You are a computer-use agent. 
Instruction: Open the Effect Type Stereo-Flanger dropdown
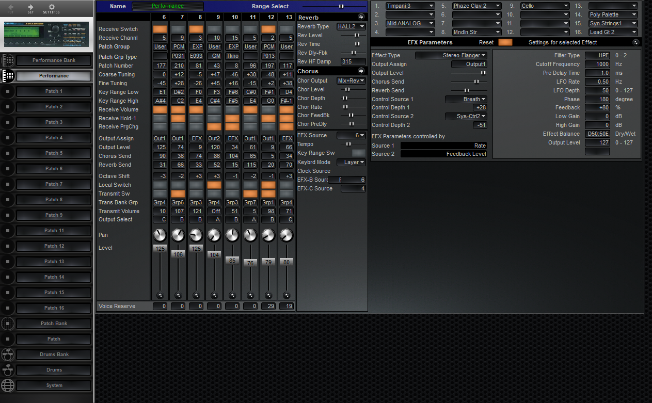pos(451,55)
